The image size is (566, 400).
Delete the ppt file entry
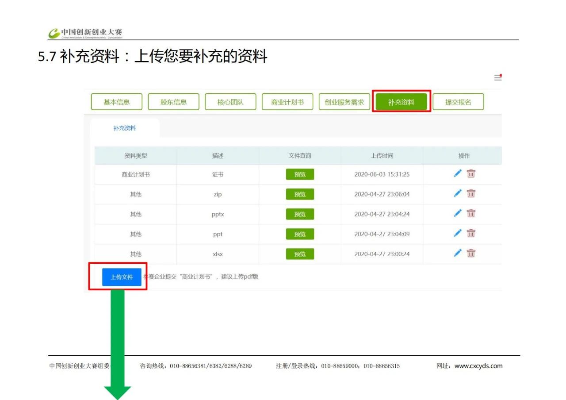coord(471,233)
